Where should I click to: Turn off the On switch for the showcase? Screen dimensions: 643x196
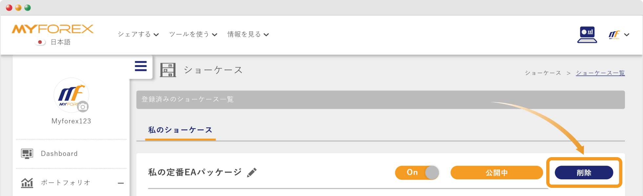[417, 172]
